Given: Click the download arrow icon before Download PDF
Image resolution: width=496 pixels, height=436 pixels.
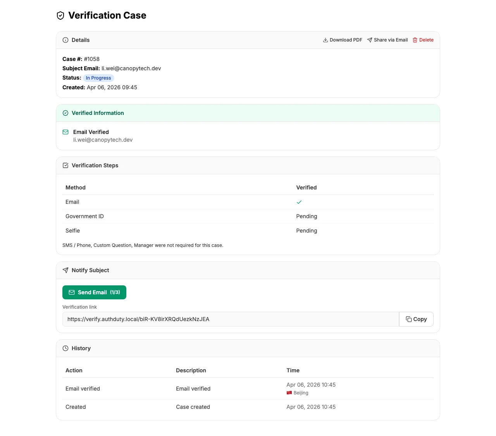Looking at the screenshot, I should pos(325,40).
